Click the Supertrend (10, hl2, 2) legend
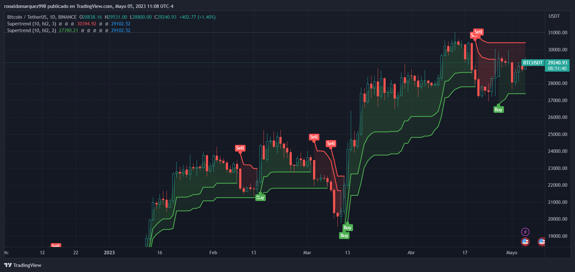Image resolution: width=575 pixels, height=272 pixels. click(32, 30)
